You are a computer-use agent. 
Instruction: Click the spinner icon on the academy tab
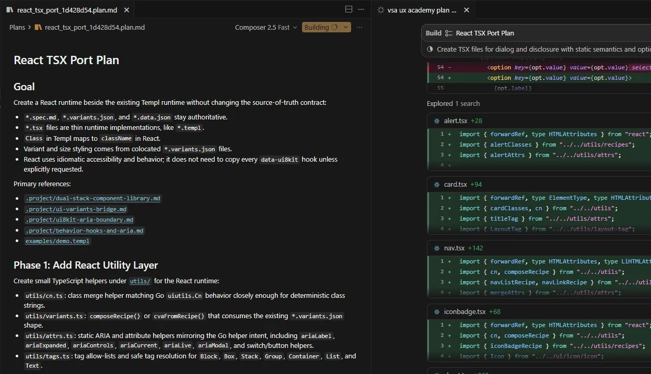(380, 10)
